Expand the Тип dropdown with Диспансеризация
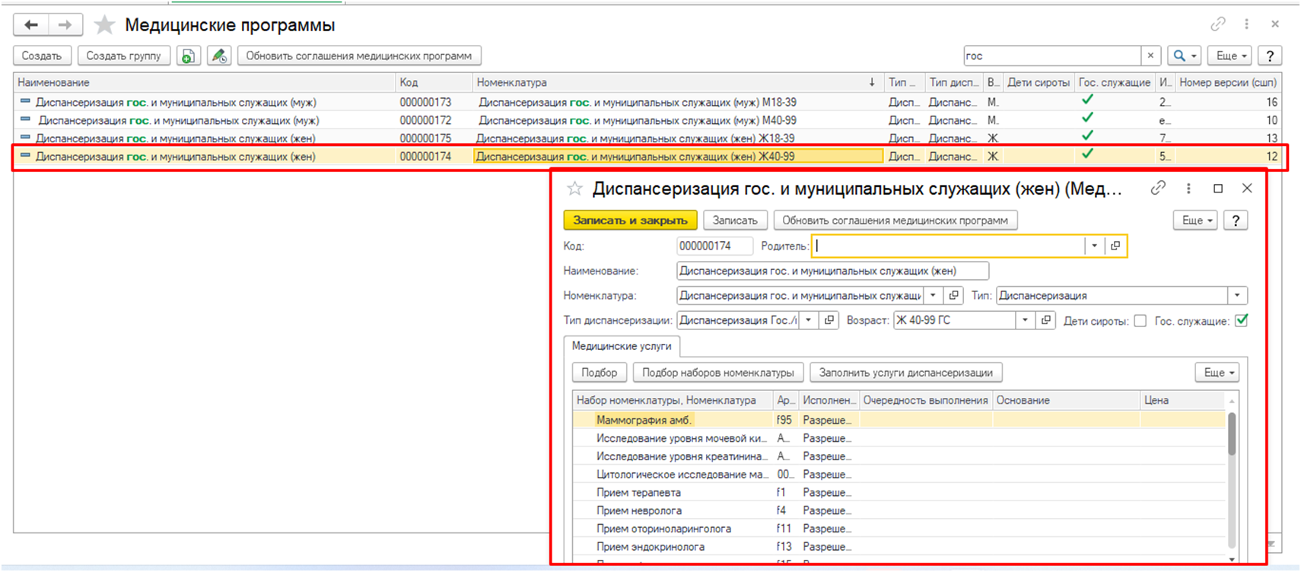The image size is (1301, 572). (x=1237, y=295)
